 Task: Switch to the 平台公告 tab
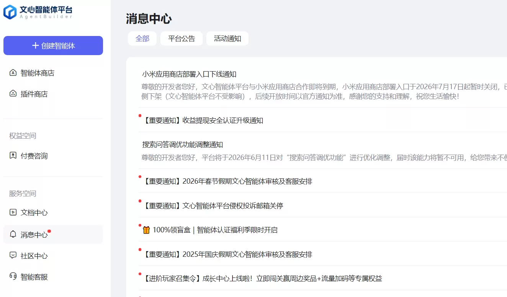[182, 38]
